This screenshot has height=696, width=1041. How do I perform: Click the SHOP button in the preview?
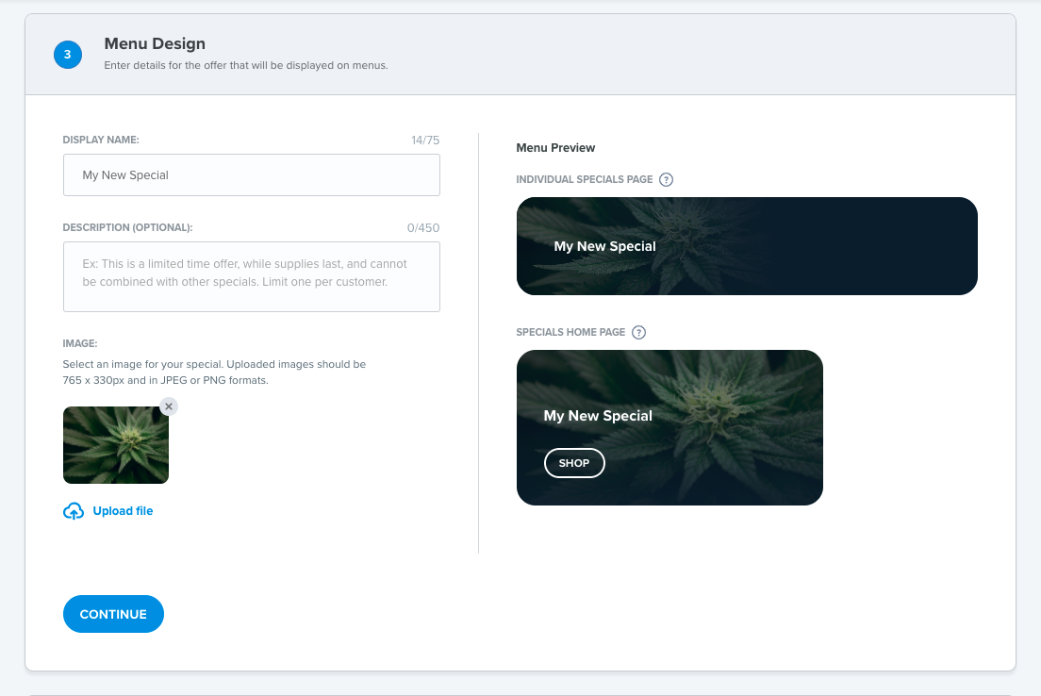pyautogui.click(x=574, y=463)
